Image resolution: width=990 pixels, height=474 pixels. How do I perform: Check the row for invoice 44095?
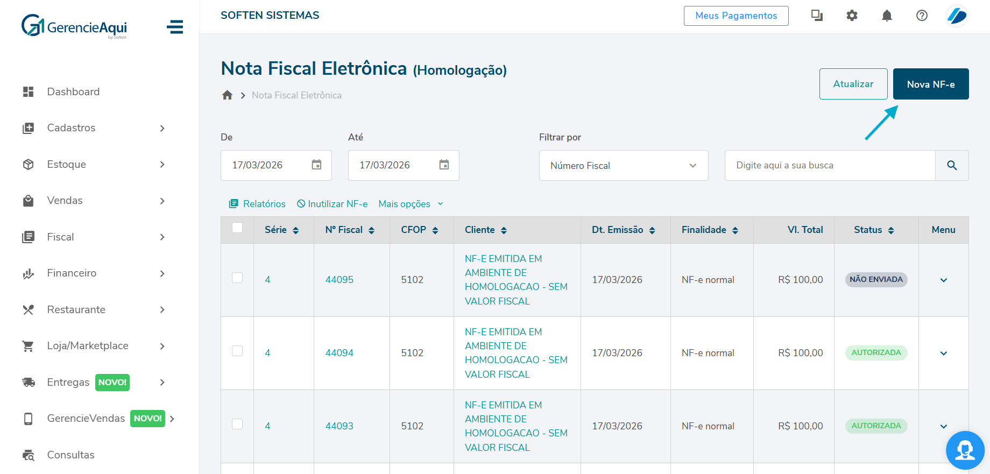pyautogui.click(x=237, y=278)
